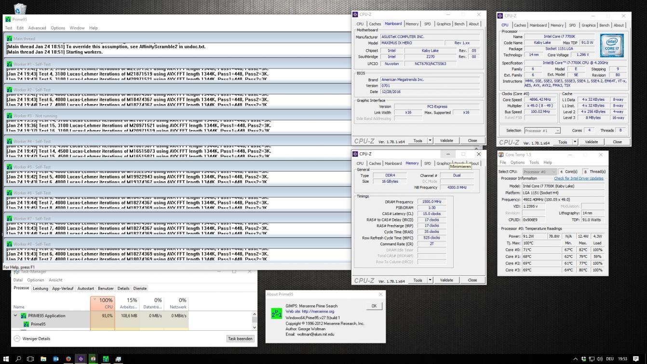The image size is (647, 364).
Task: Switch to Prime95 via green taskbar icon
Action: [106, 359]
